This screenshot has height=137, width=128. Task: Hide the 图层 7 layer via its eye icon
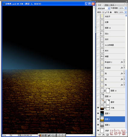click(98, 114)
